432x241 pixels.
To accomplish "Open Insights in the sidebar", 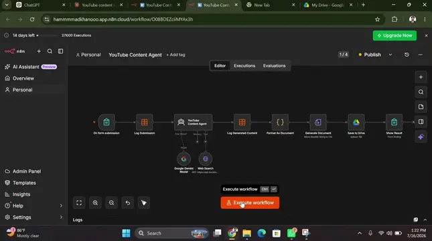I will [x=33, y=194].
